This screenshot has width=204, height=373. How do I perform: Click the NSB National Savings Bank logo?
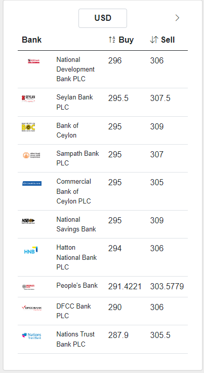click(x=28, y=221)
